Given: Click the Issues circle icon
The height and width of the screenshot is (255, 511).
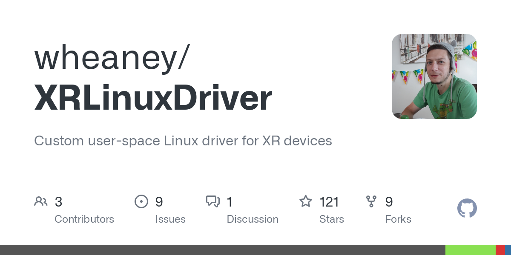Looking at the screenshot, I should click(x=141, y=201).
